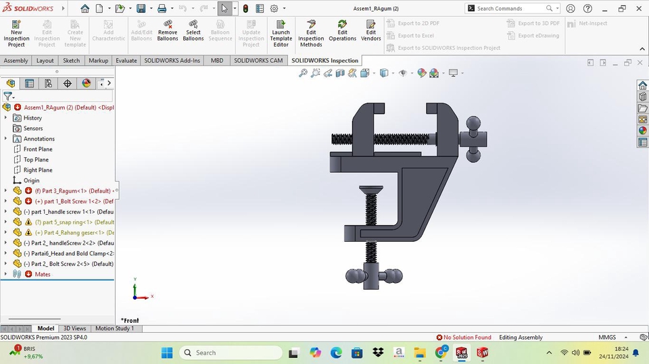Click New Inspection Project
This screenshot has height=364, width=649.
[x=16, y=34]
